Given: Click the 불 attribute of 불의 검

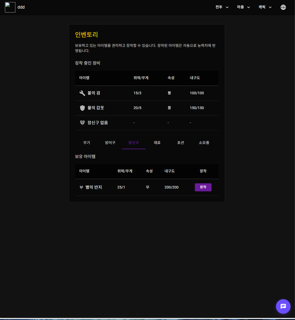Looking at the screenshot, I should pyautogui.click(x=169, y=93).
